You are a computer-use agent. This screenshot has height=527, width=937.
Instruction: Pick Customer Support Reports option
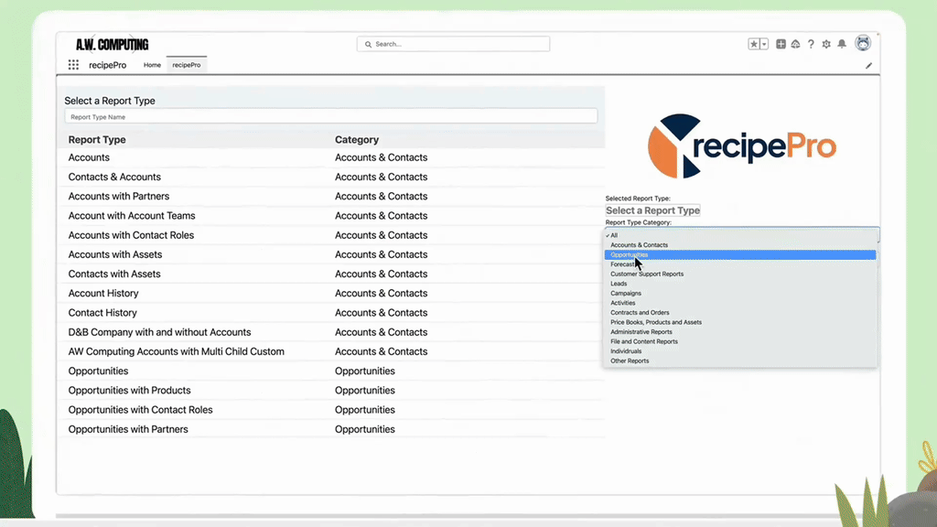pos(740,274)
